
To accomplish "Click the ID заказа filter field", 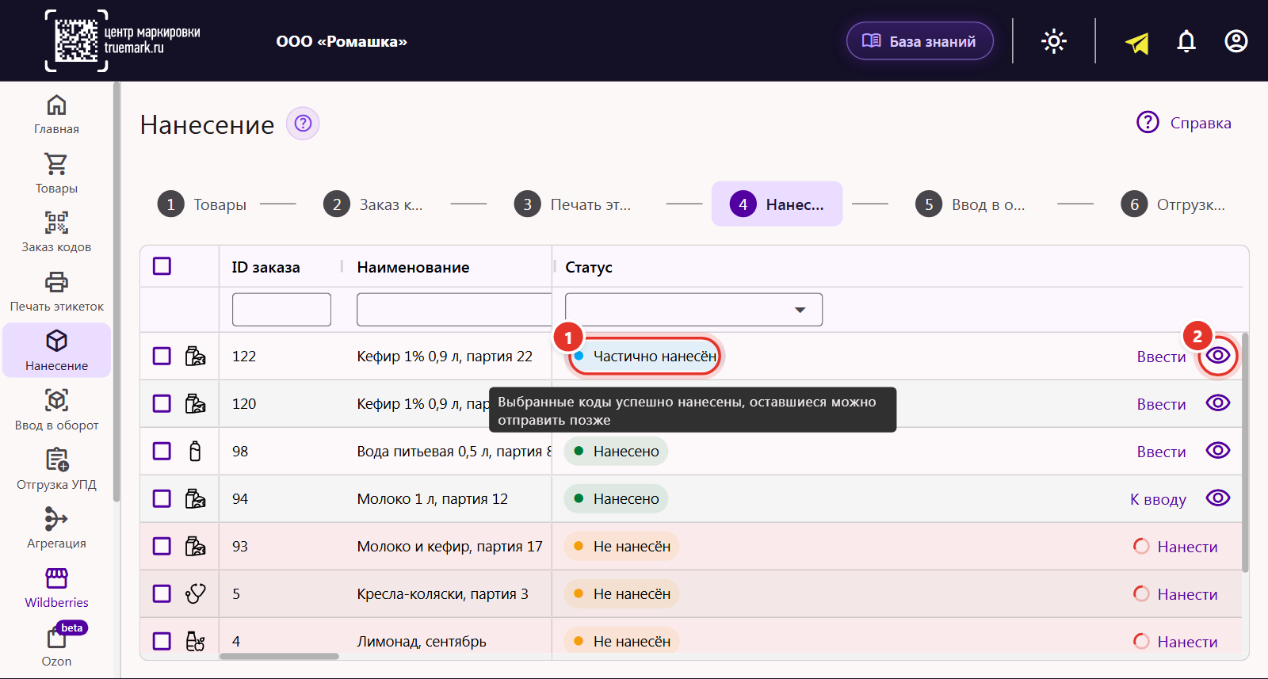I will [x=281, y=310].
